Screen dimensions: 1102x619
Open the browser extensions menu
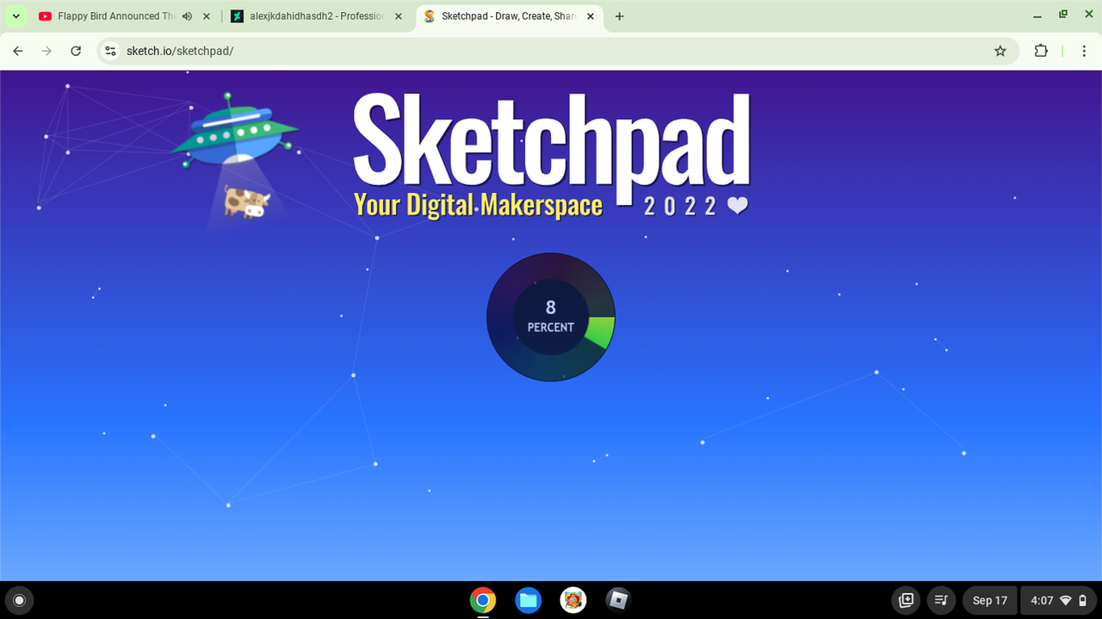[x=1041, y=51]
